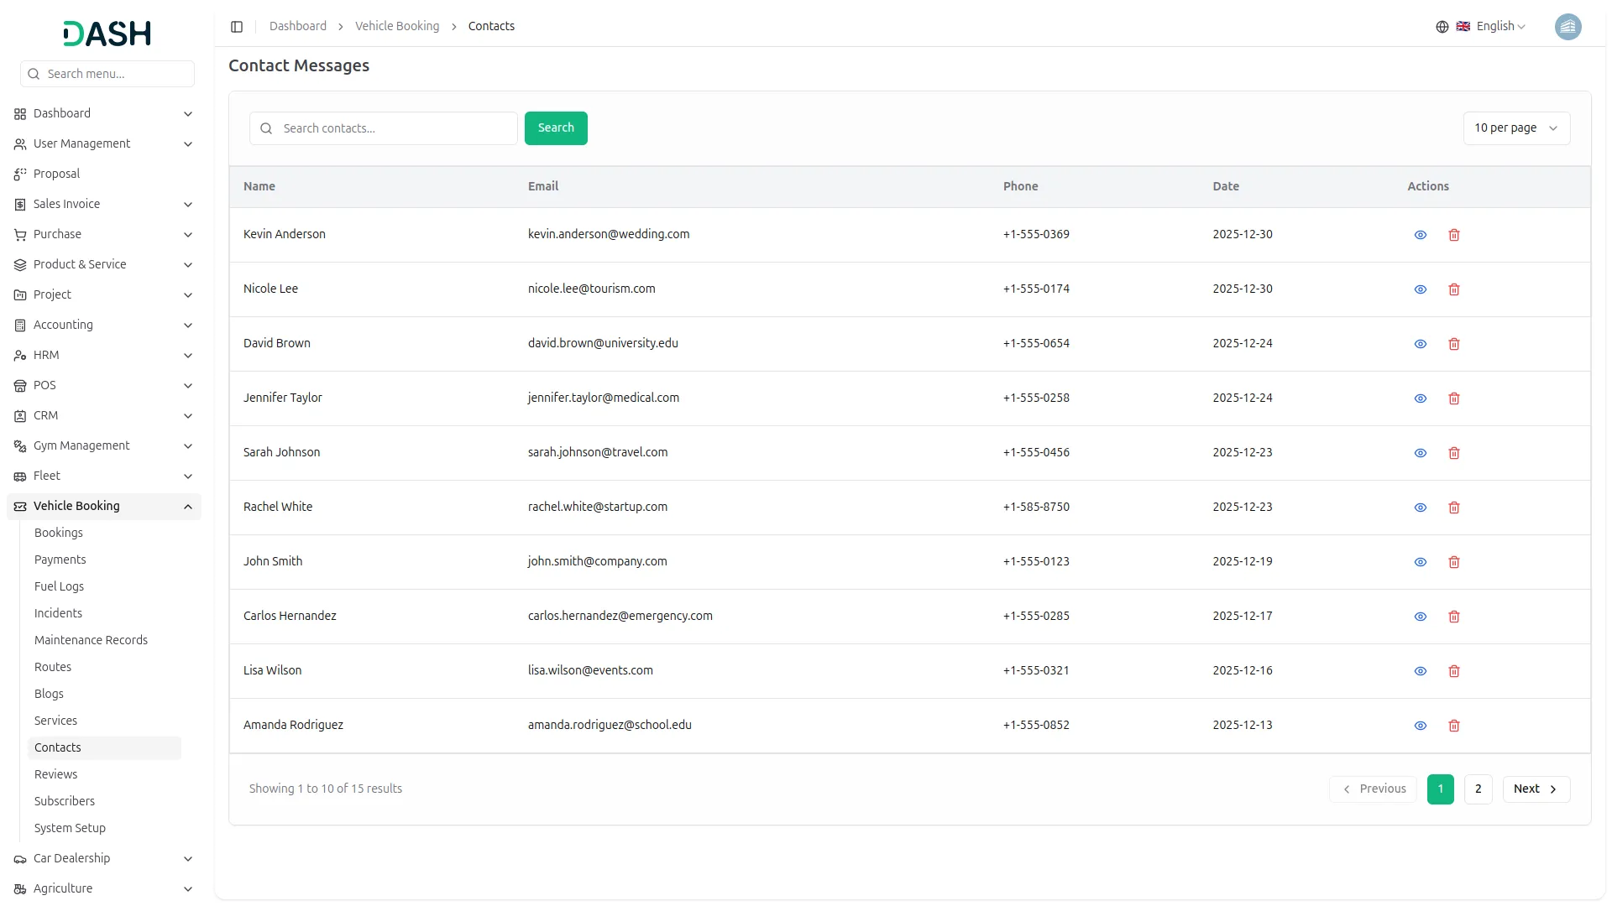Image resolution: width=1612 pixels, height=906 pixels.
Task: Open Subscribers in Vehicle Booking submenu
Action: (65, 801)
